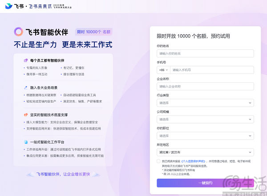Click the form title 限时开放 10000 个名额，预约试用

(193, 36)
